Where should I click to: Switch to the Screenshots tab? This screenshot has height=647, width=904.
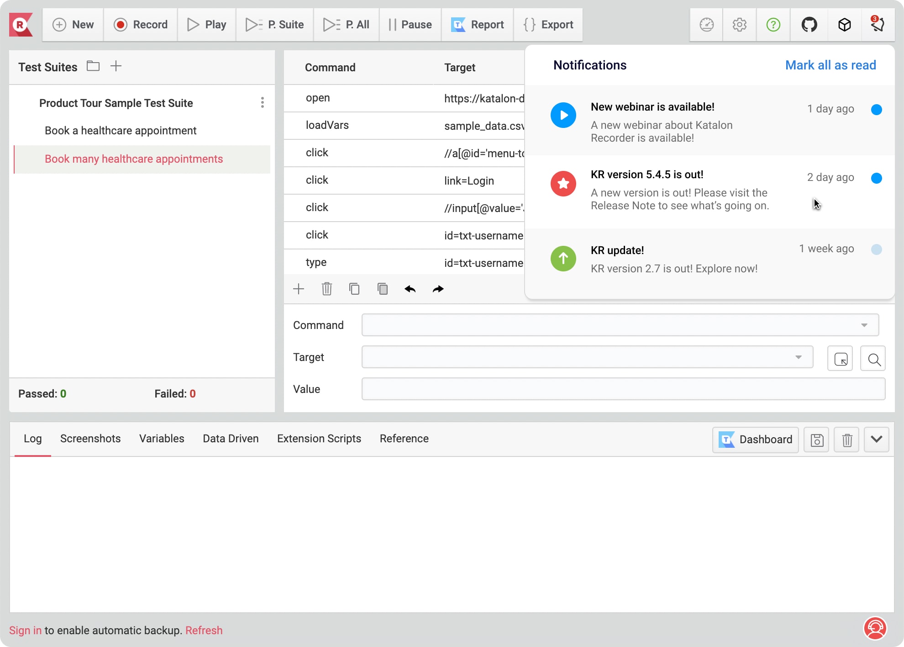click(x=90, y=439)
